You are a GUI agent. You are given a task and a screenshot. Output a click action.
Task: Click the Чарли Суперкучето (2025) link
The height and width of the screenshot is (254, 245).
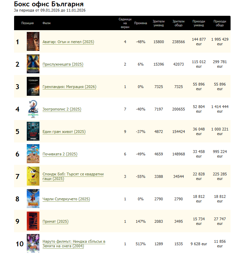[x=66, y=199]
